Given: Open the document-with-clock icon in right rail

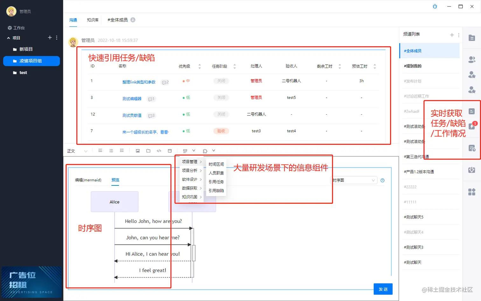Looking at the screenshot, I should click(x=472, y=148).
